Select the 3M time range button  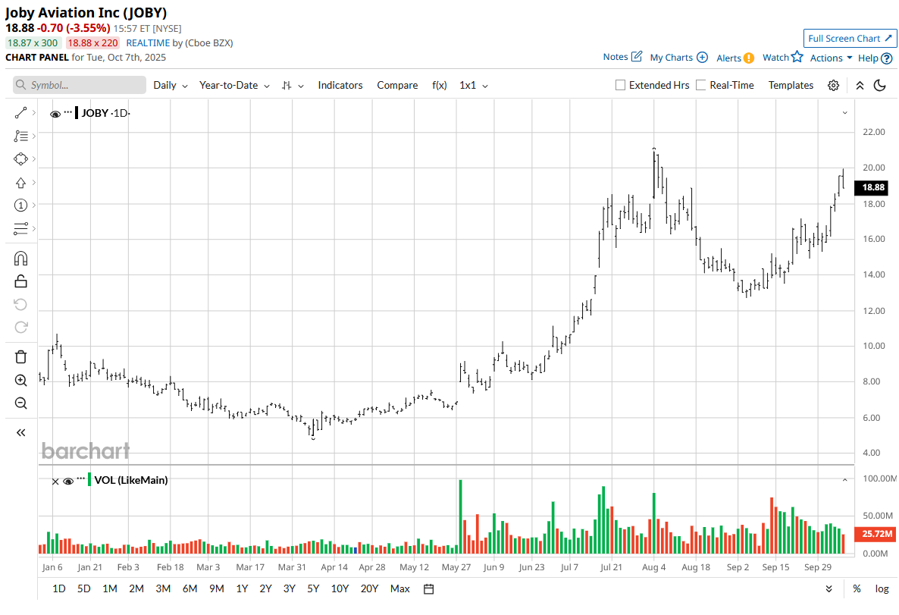point(163,589)
